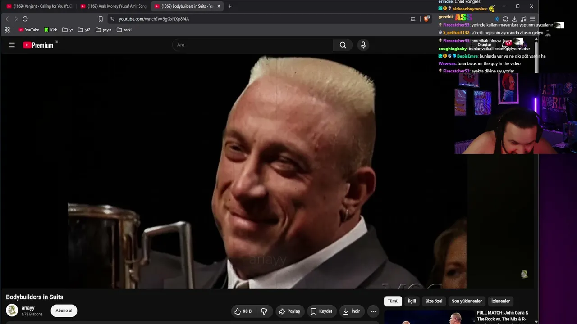Bookmark this page in the address bar
Screen dimensions: 577x324
click(x=101, y=19)
